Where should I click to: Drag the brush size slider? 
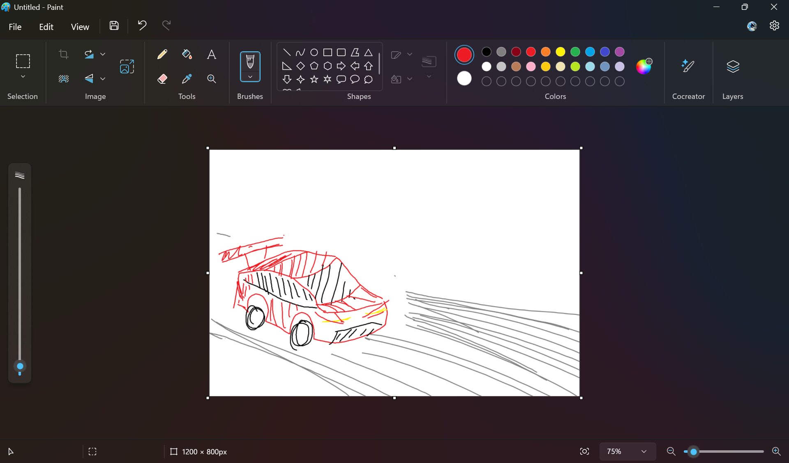point(20,366)
